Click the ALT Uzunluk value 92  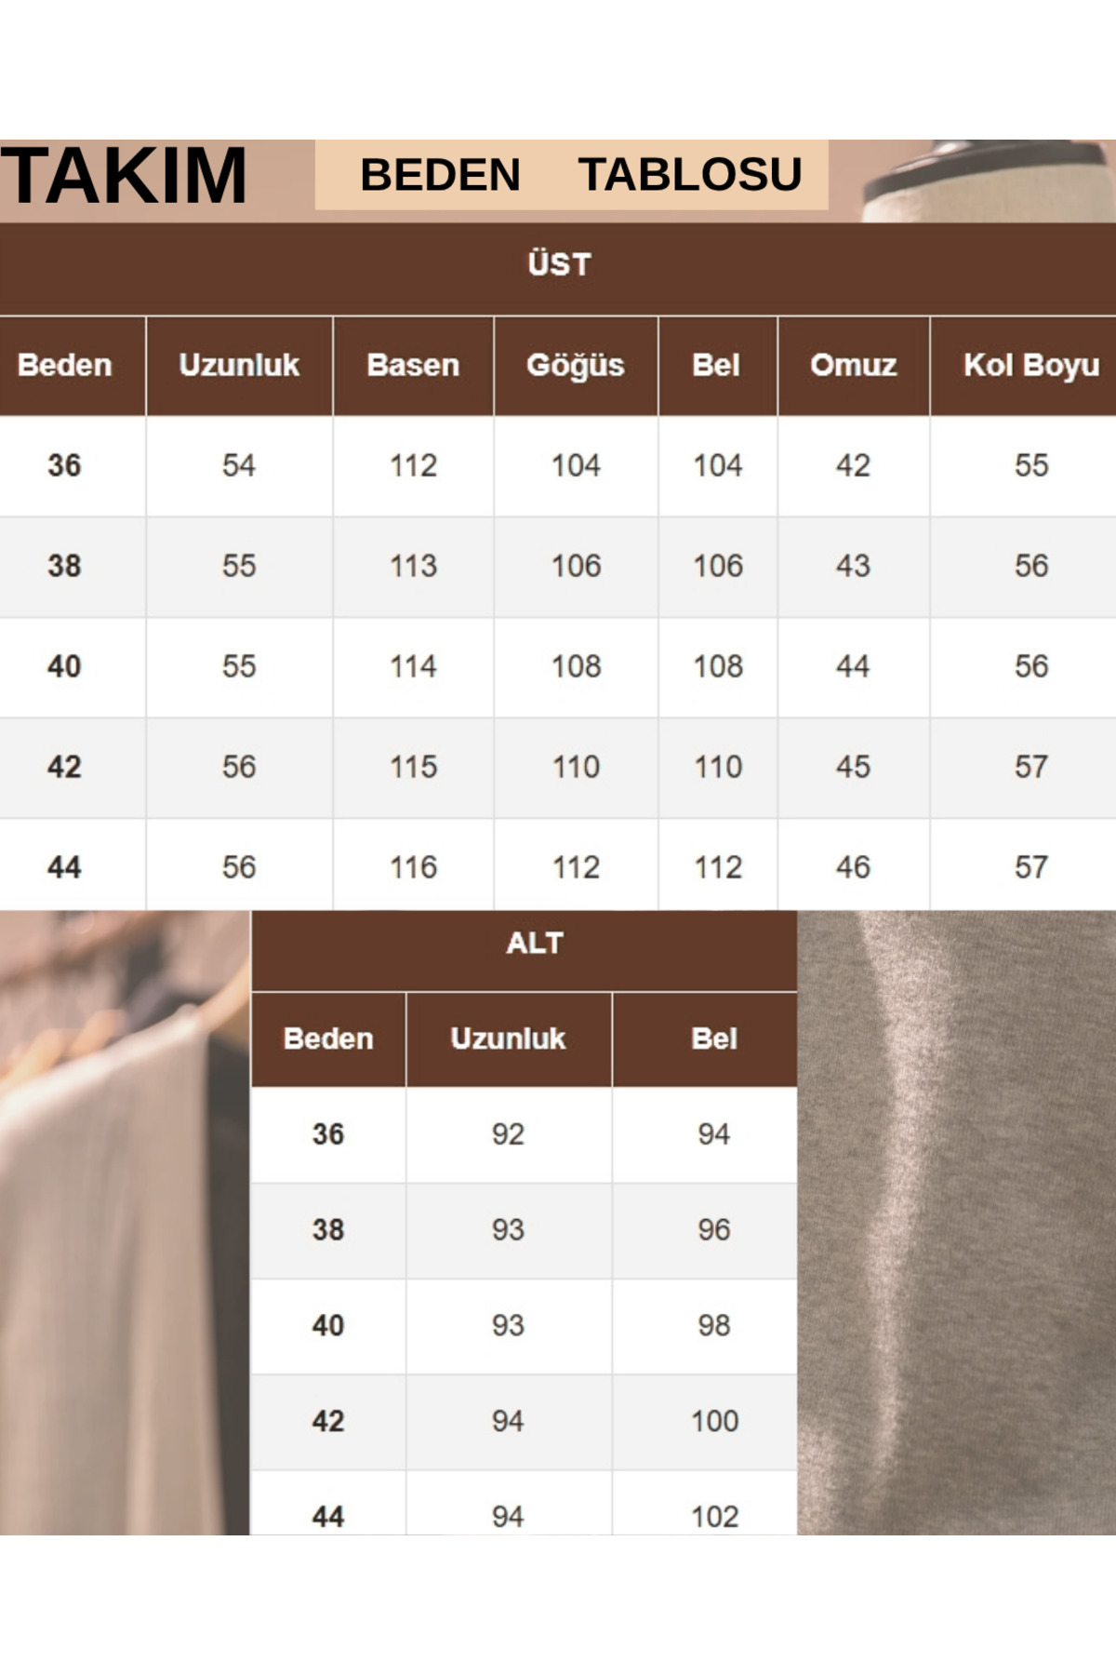pyautogui.click(x=508, y=1134)
